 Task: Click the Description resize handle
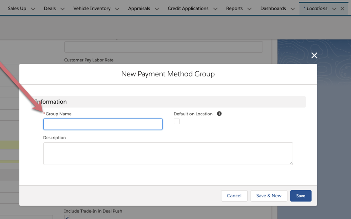pos(291,163)
